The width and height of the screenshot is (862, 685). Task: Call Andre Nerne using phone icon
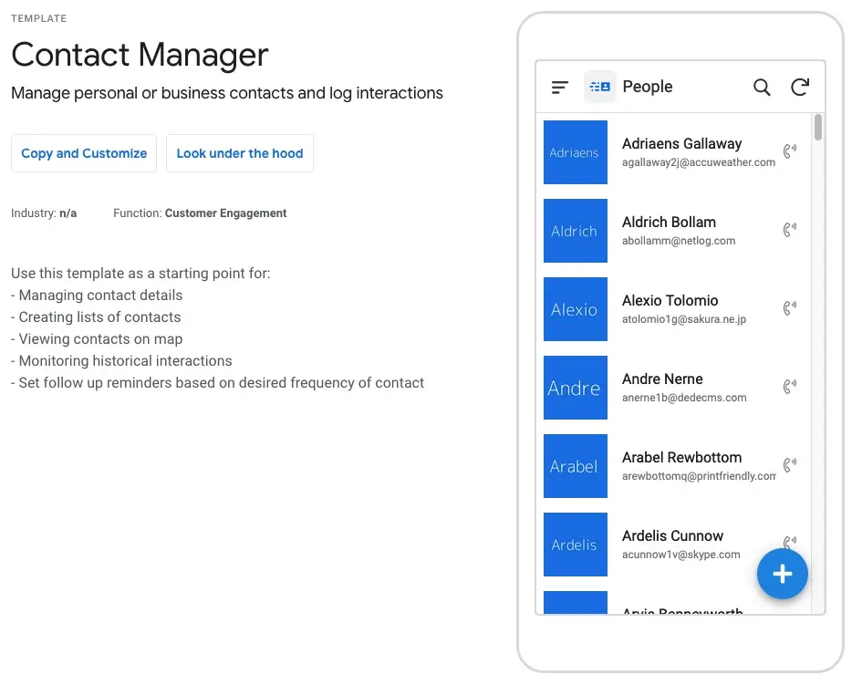click(x=790, y=387)
